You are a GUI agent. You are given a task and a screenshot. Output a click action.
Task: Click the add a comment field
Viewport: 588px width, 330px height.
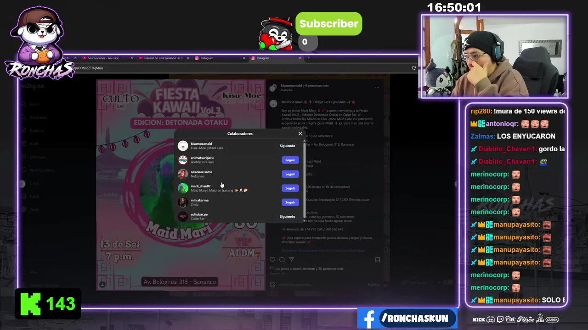(x=322, y=285)
